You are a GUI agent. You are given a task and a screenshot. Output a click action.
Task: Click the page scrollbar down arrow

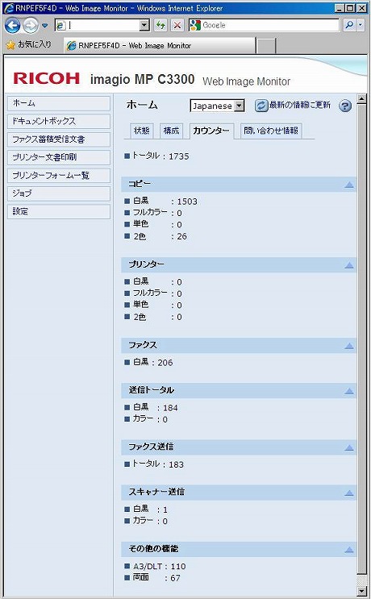tap(362, 592)
